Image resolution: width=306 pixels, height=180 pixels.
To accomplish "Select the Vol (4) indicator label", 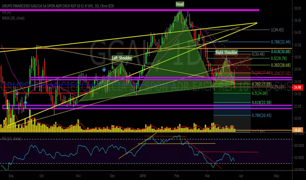I will click(7, 12).
